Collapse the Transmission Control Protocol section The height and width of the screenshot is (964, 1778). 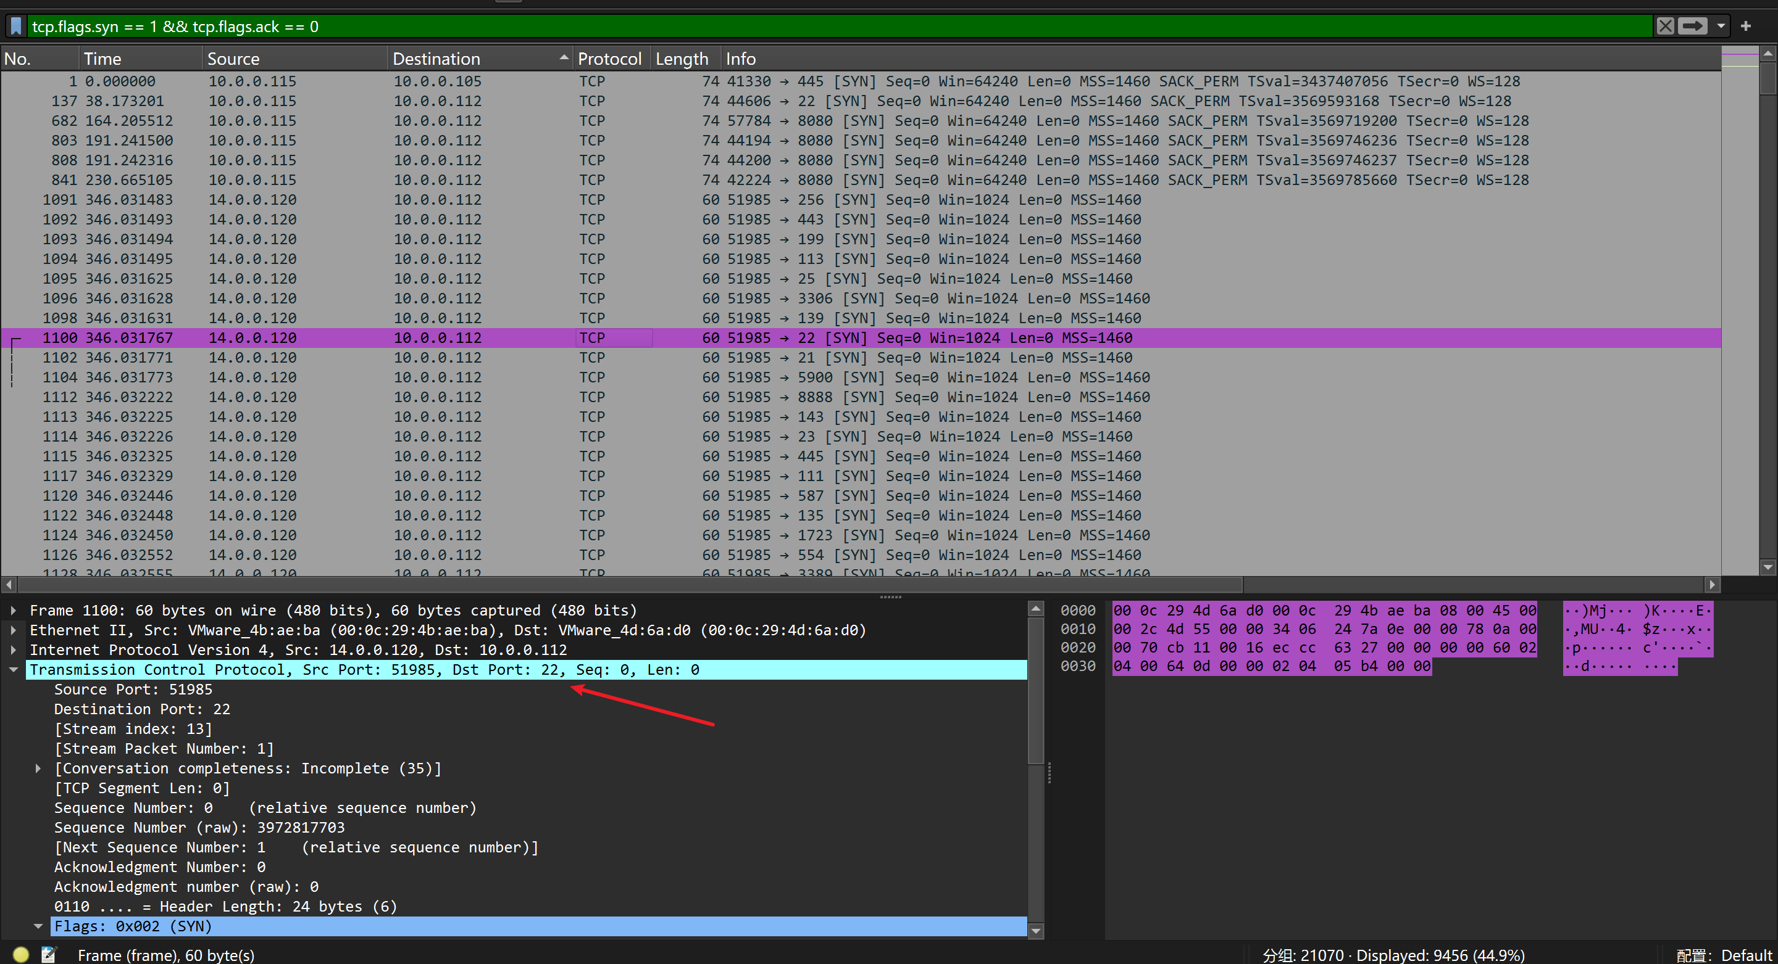pos(13,670)
